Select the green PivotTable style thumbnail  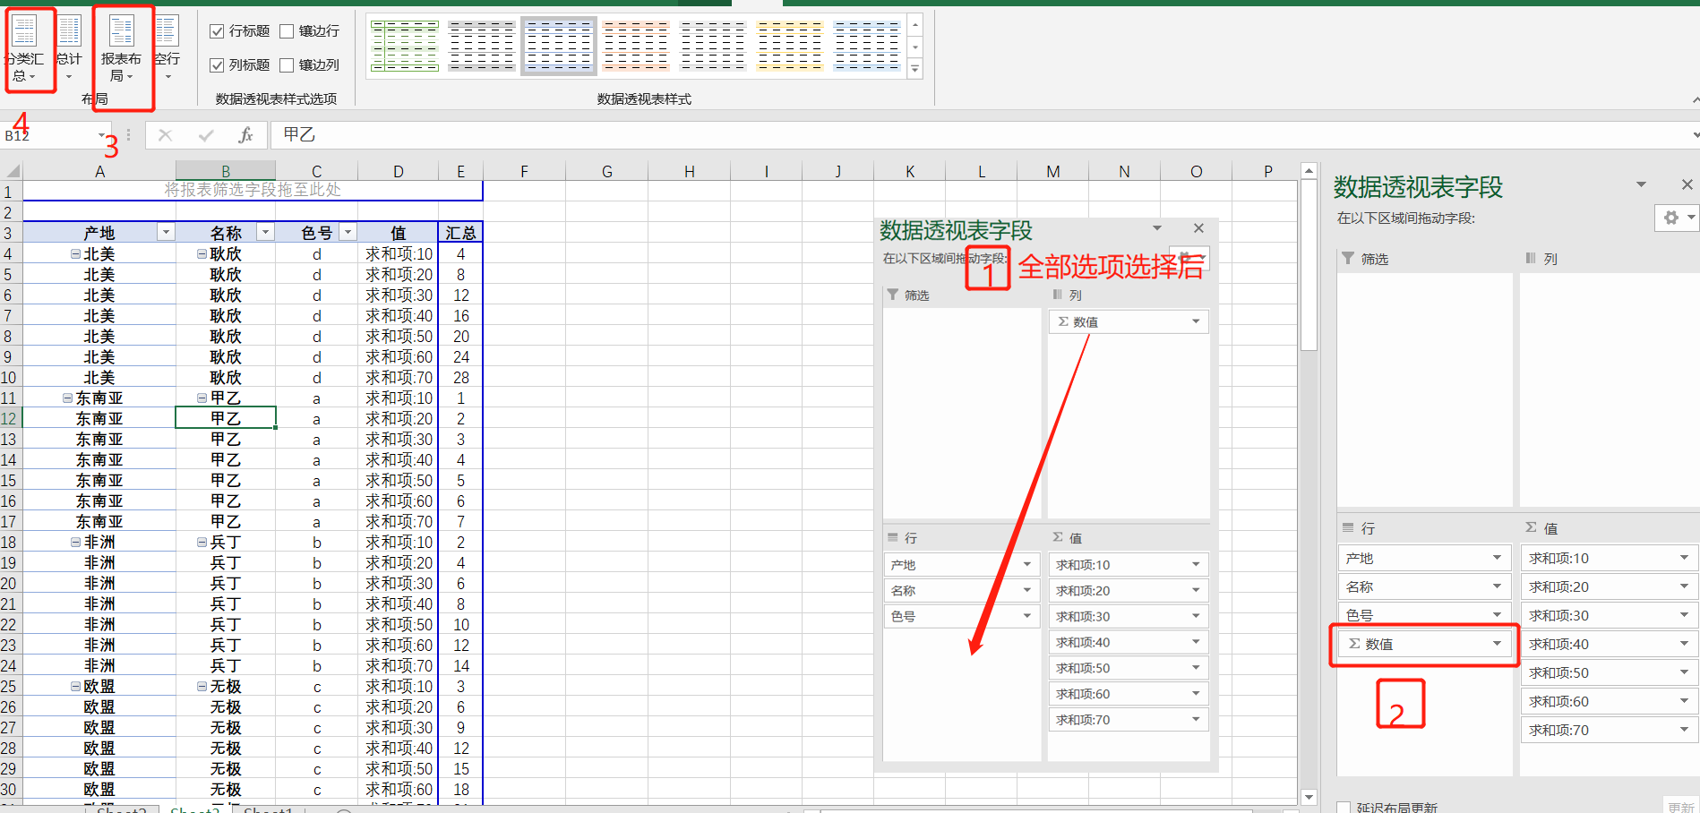click(x=404, y=45)
